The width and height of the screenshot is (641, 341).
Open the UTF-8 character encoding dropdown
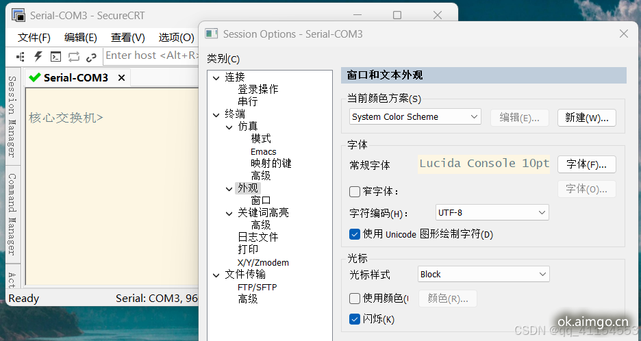492,213
